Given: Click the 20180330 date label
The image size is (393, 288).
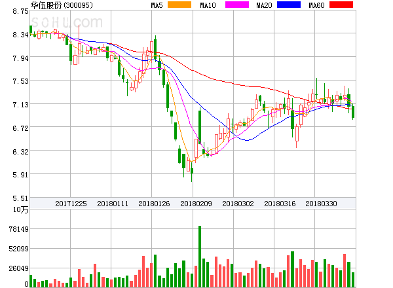Looking at the screenshot, I should (321, 204).
